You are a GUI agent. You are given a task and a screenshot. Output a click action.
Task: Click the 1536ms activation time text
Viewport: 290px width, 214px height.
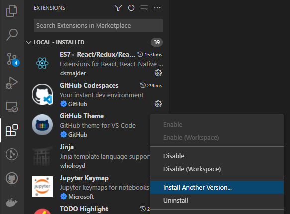(153, 55)
